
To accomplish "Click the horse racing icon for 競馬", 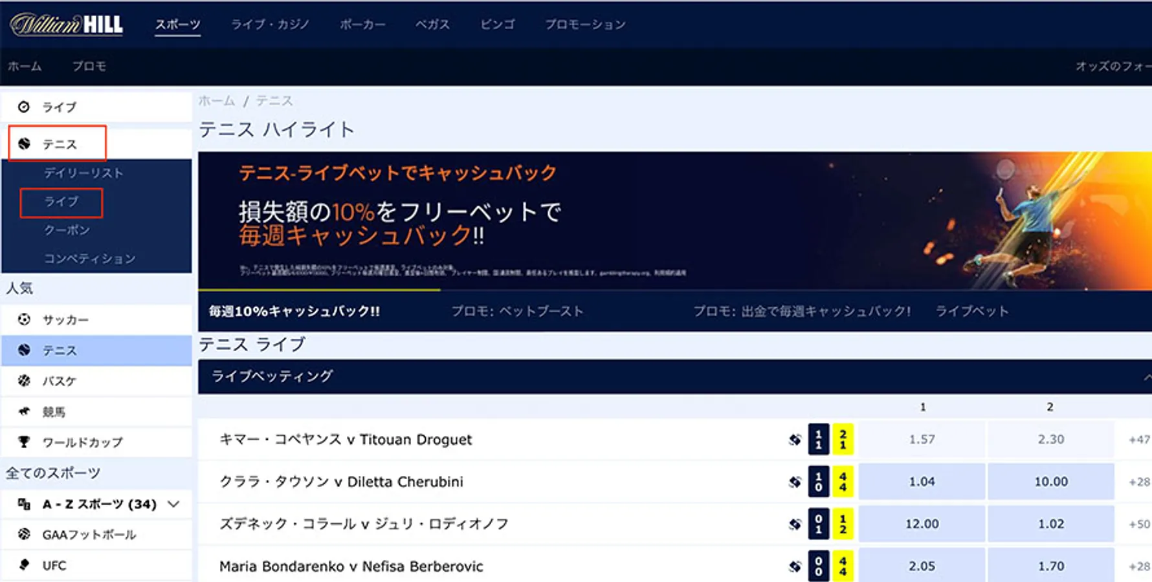I will click(x=24, y=411).
